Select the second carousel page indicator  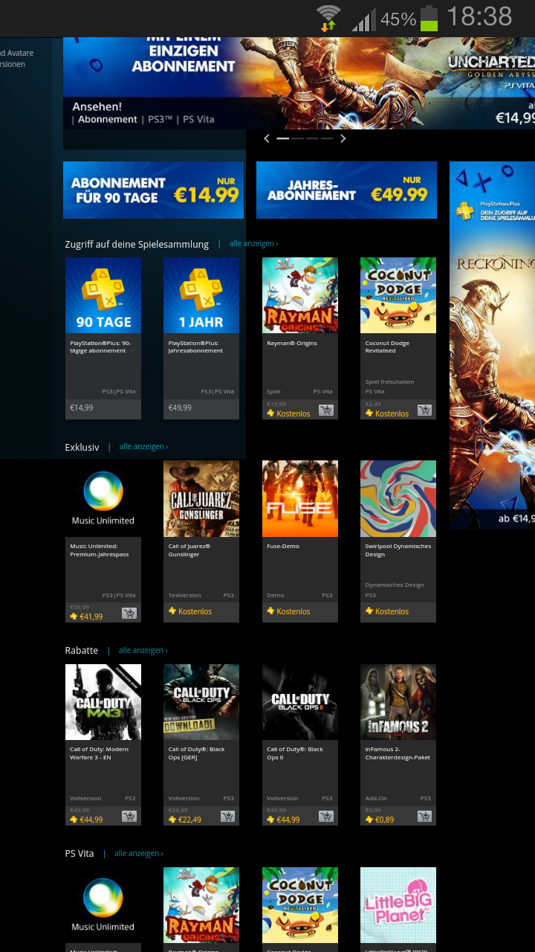point(297,138)
